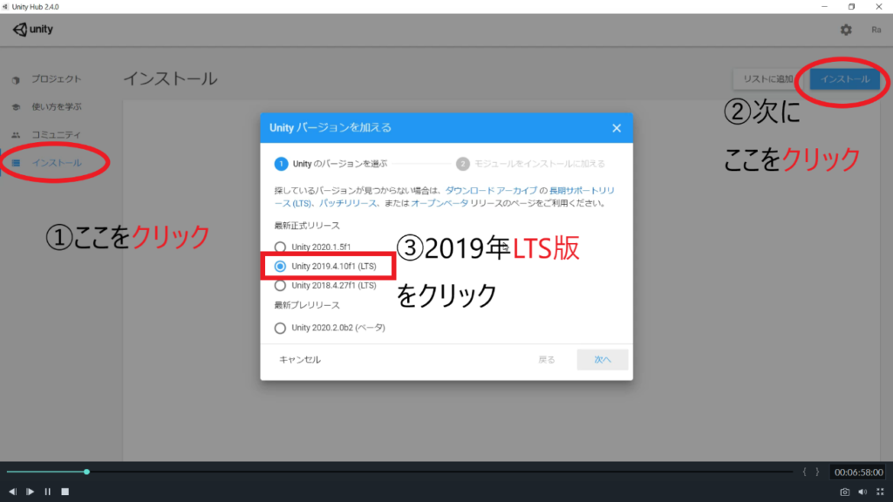This screenshot has height=502, width=893.
Task: Open the ダウンロード アーカイブ link
Action: click(x=491, y=191)
